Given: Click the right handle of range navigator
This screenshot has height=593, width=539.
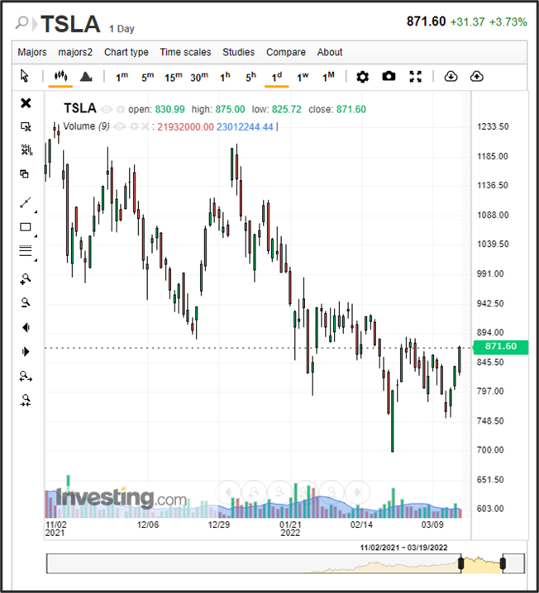Looking at the screenshot, I should click(x=503, y=563).
